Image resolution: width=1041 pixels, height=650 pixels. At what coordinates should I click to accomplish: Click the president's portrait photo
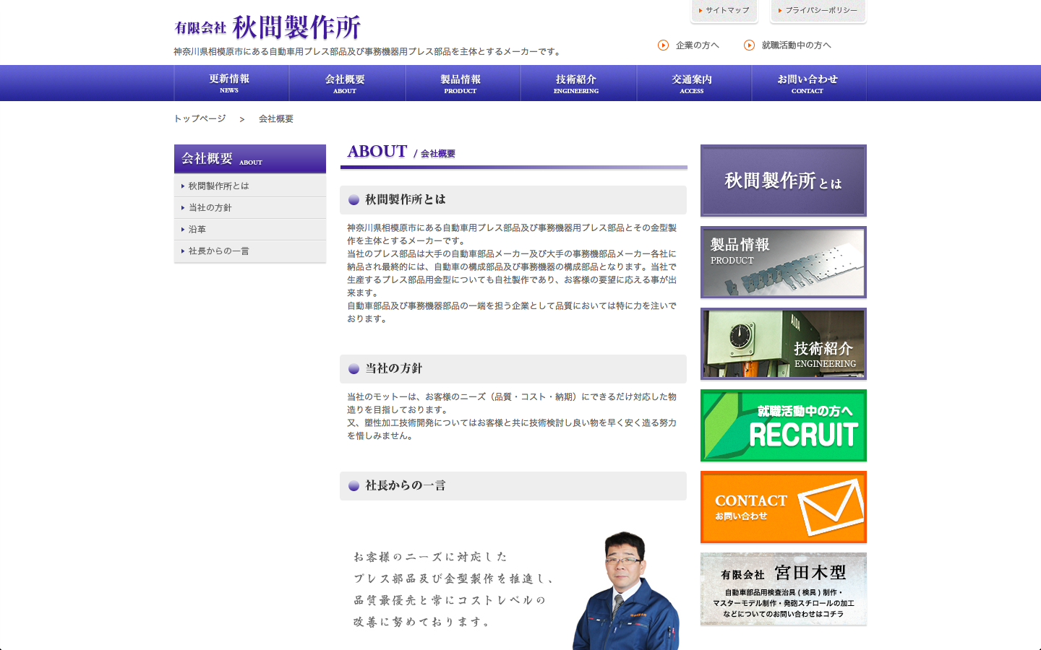pyautogui.click(x=626, y=591)
